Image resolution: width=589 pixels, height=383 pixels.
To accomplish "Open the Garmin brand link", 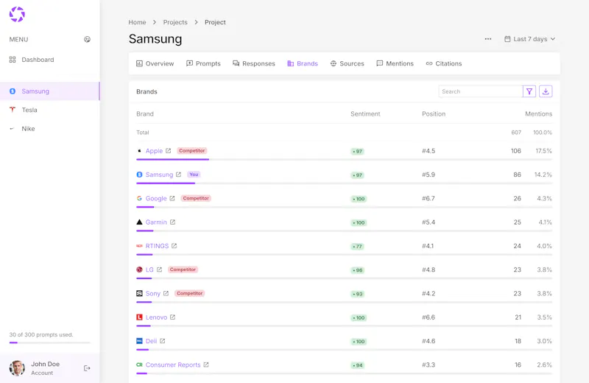I will [156, 222].
